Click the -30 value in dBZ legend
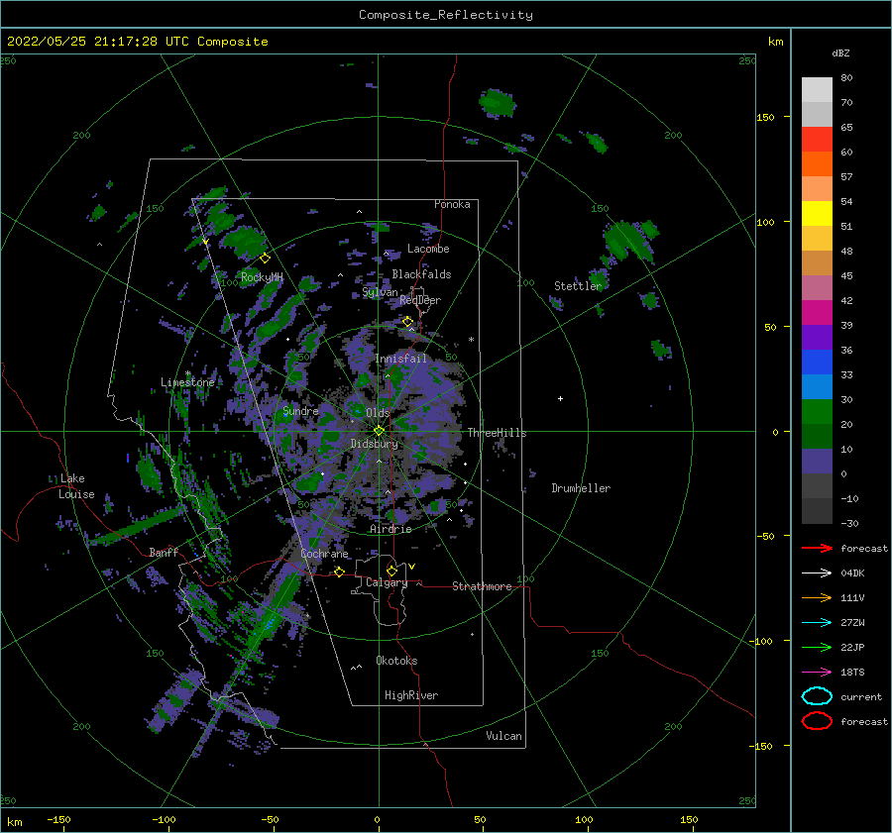The height and width of the screenshot is (833, 892). pyautogui.click(x=849, y=523)
